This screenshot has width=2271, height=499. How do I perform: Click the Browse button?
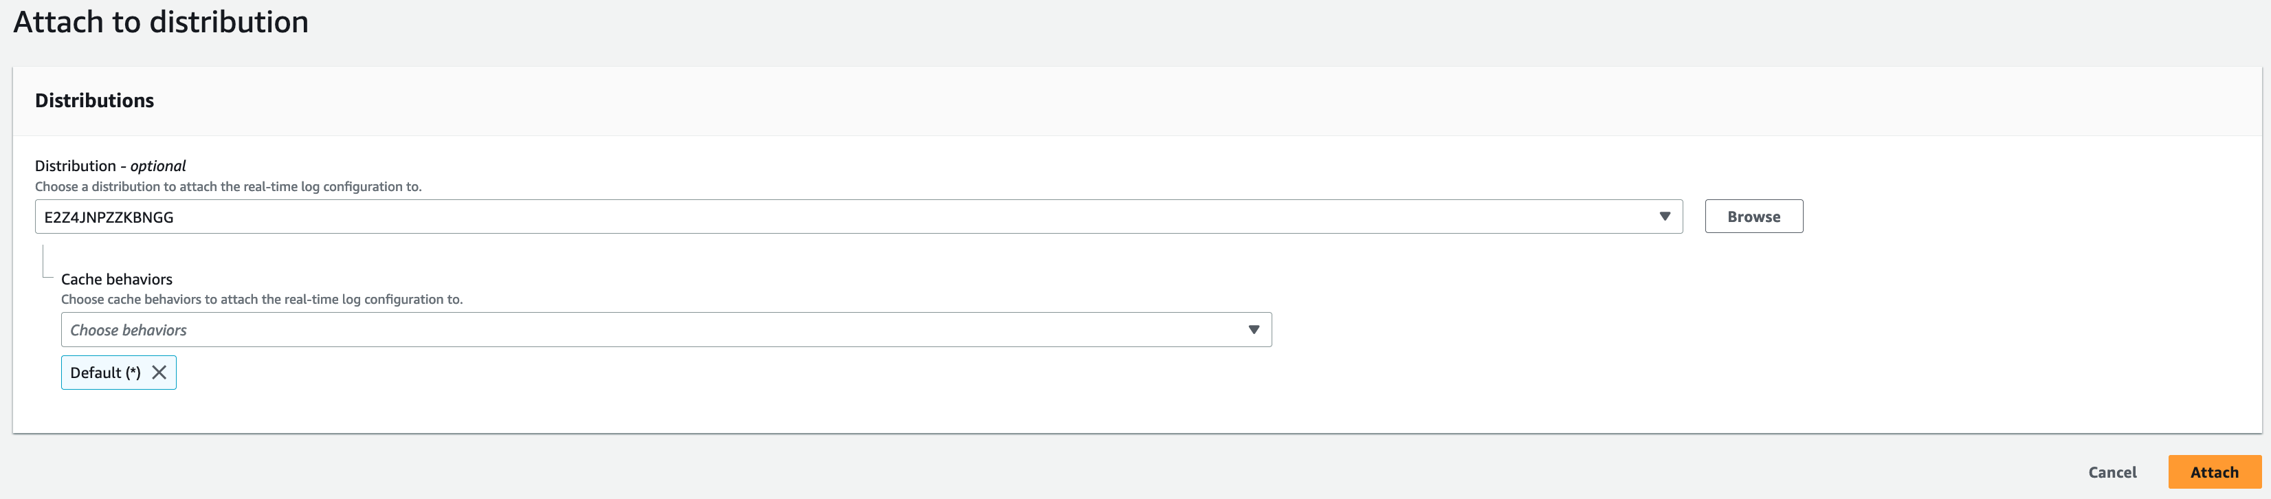point(1753,216)
